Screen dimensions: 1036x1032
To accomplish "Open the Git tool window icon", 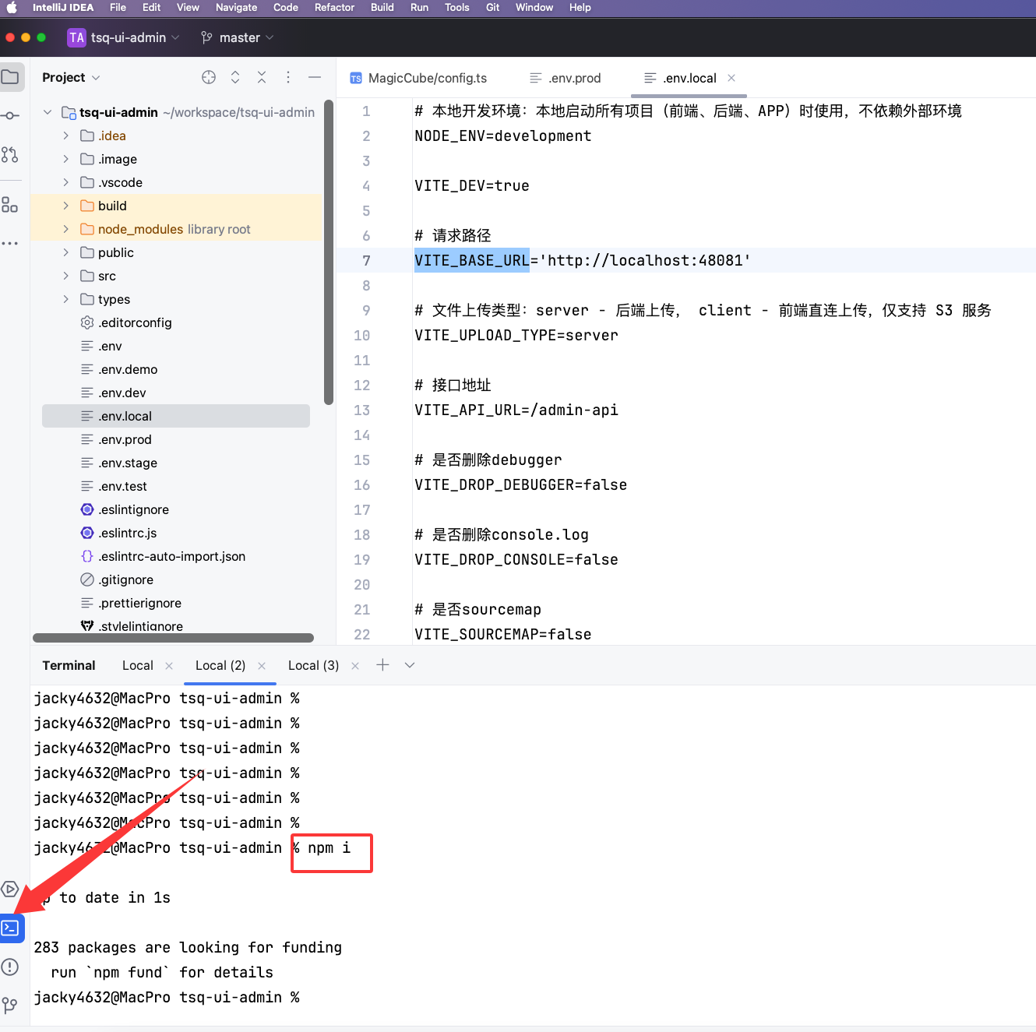I will [x=10, y=1005].
